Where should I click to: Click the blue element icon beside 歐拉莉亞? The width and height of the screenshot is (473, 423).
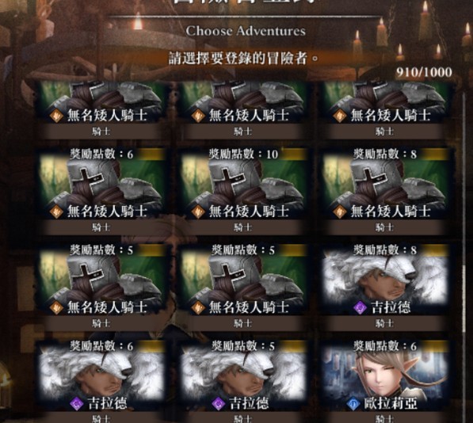353,403
